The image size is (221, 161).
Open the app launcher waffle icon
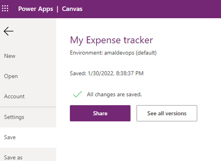(5, 8)
